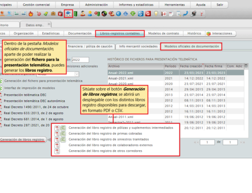Click the fire icon in toolbar
The image size is (252, 193).
(x=31, y=14)
